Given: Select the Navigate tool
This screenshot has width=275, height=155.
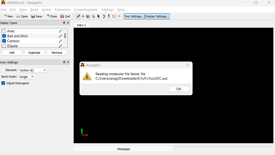Looking at the screenshot, I should pyautogui.click(x=82, y=16).
